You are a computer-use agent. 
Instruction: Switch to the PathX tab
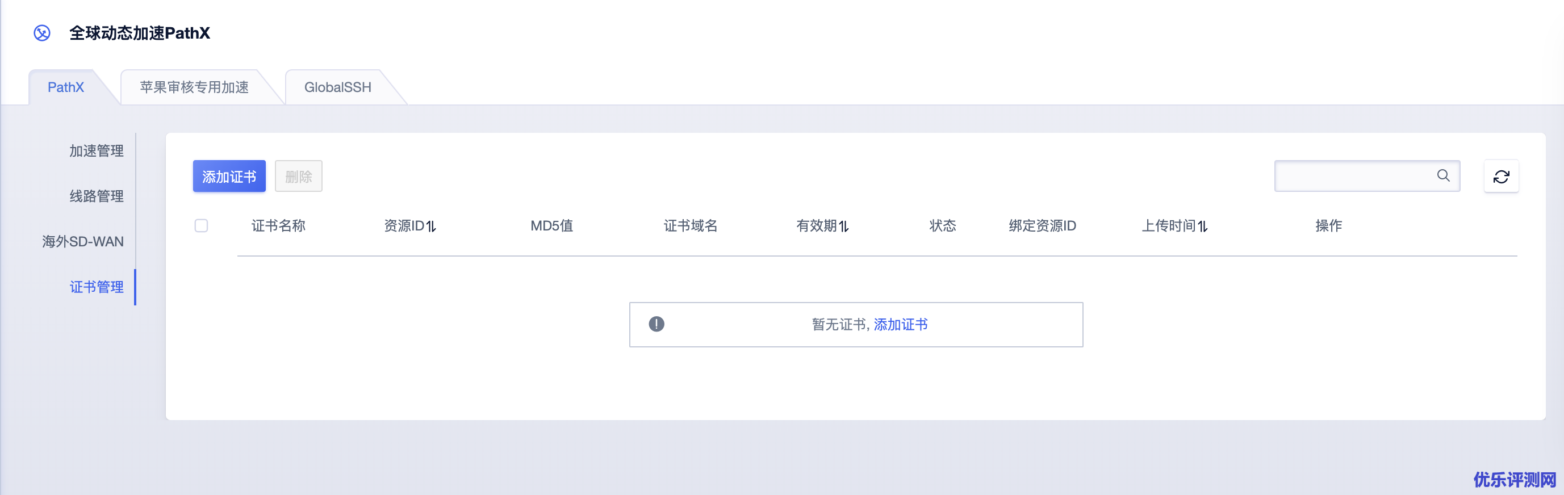[x=65, y=87]
